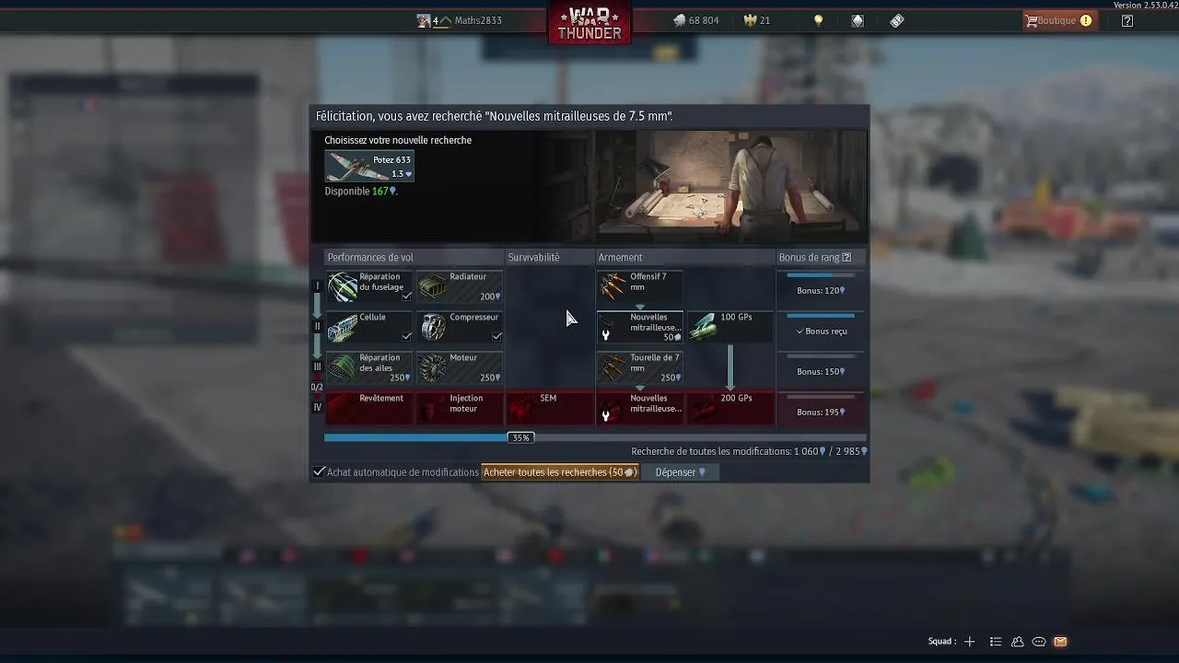Select the Tourelle de 7 mm modification
This screenshot has width=1179, height=663.
click(x=640, y=368)
